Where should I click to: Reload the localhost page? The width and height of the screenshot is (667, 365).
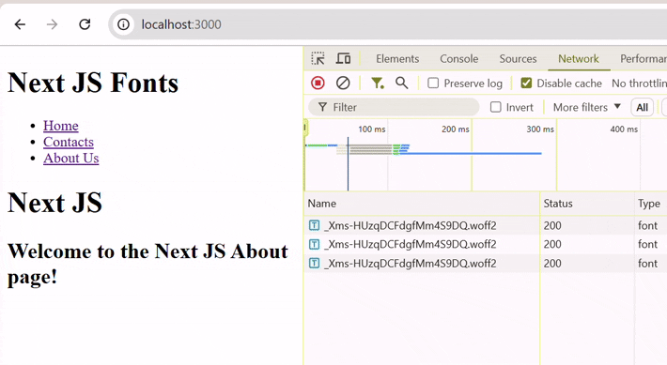coord(85,24)
